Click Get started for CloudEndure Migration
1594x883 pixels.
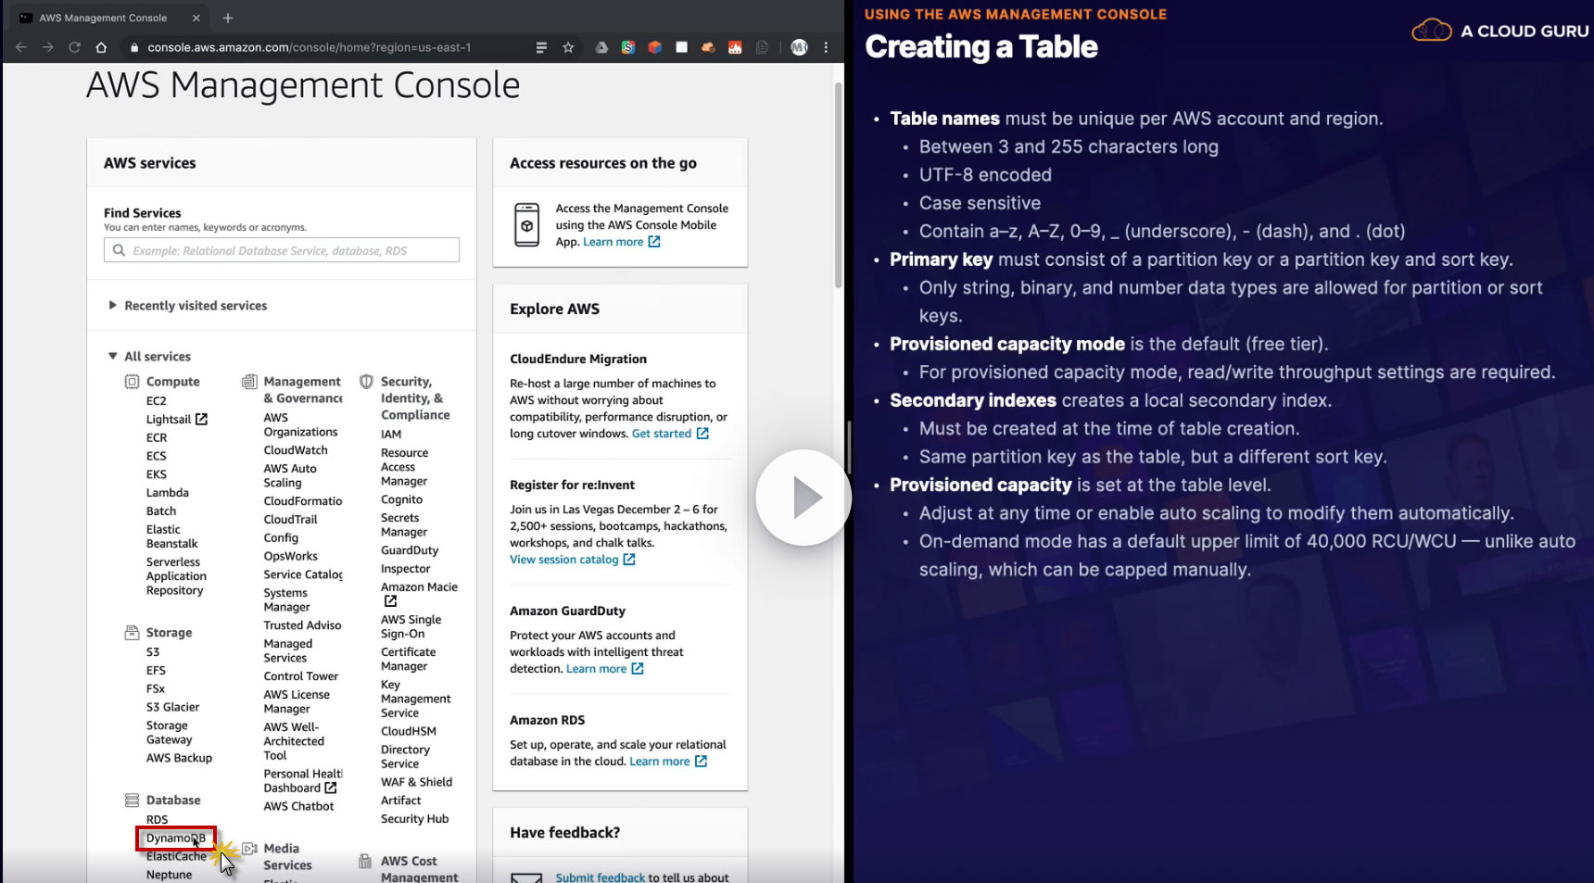[661, 434]
